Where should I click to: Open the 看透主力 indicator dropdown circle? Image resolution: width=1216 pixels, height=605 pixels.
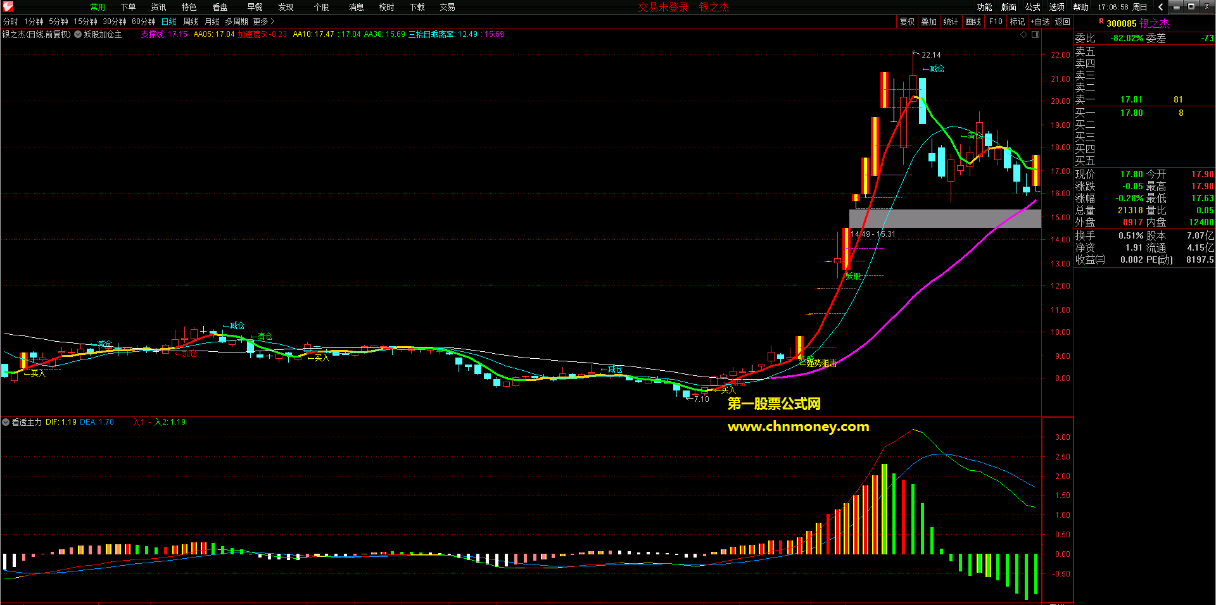pyautogui.click(x=6, y=422)
